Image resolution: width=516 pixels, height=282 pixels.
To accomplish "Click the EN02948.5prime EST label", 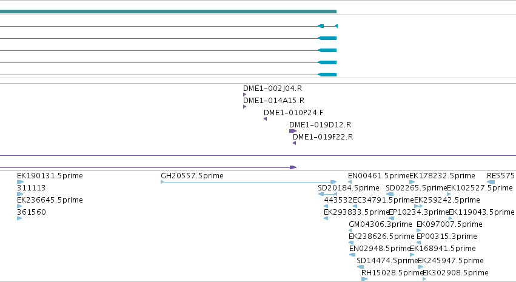I will click(380, 249).
